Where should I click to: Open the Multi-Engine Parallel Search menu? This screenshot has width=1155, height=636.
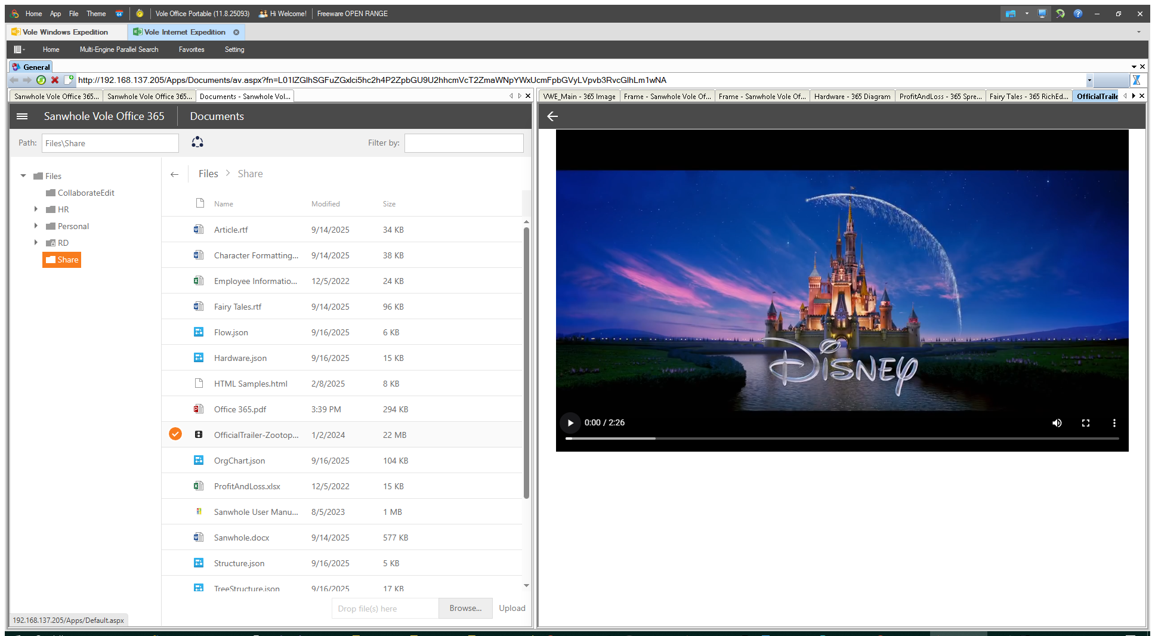[x=119, y=50]
